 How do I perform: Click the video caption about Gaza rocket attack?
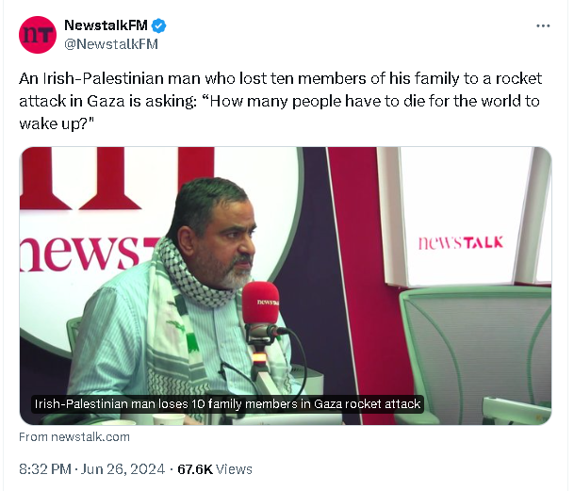[x=227, y=403]
